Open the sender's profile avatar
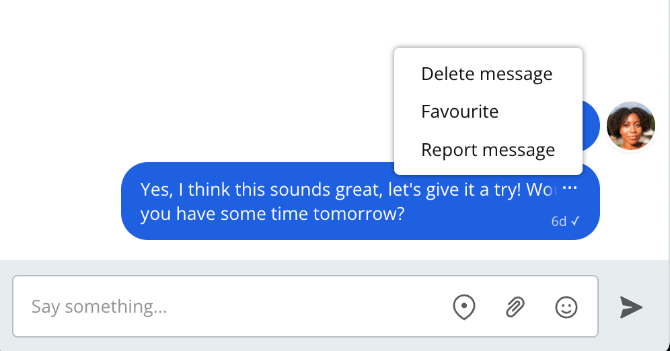 pos(631,126)
